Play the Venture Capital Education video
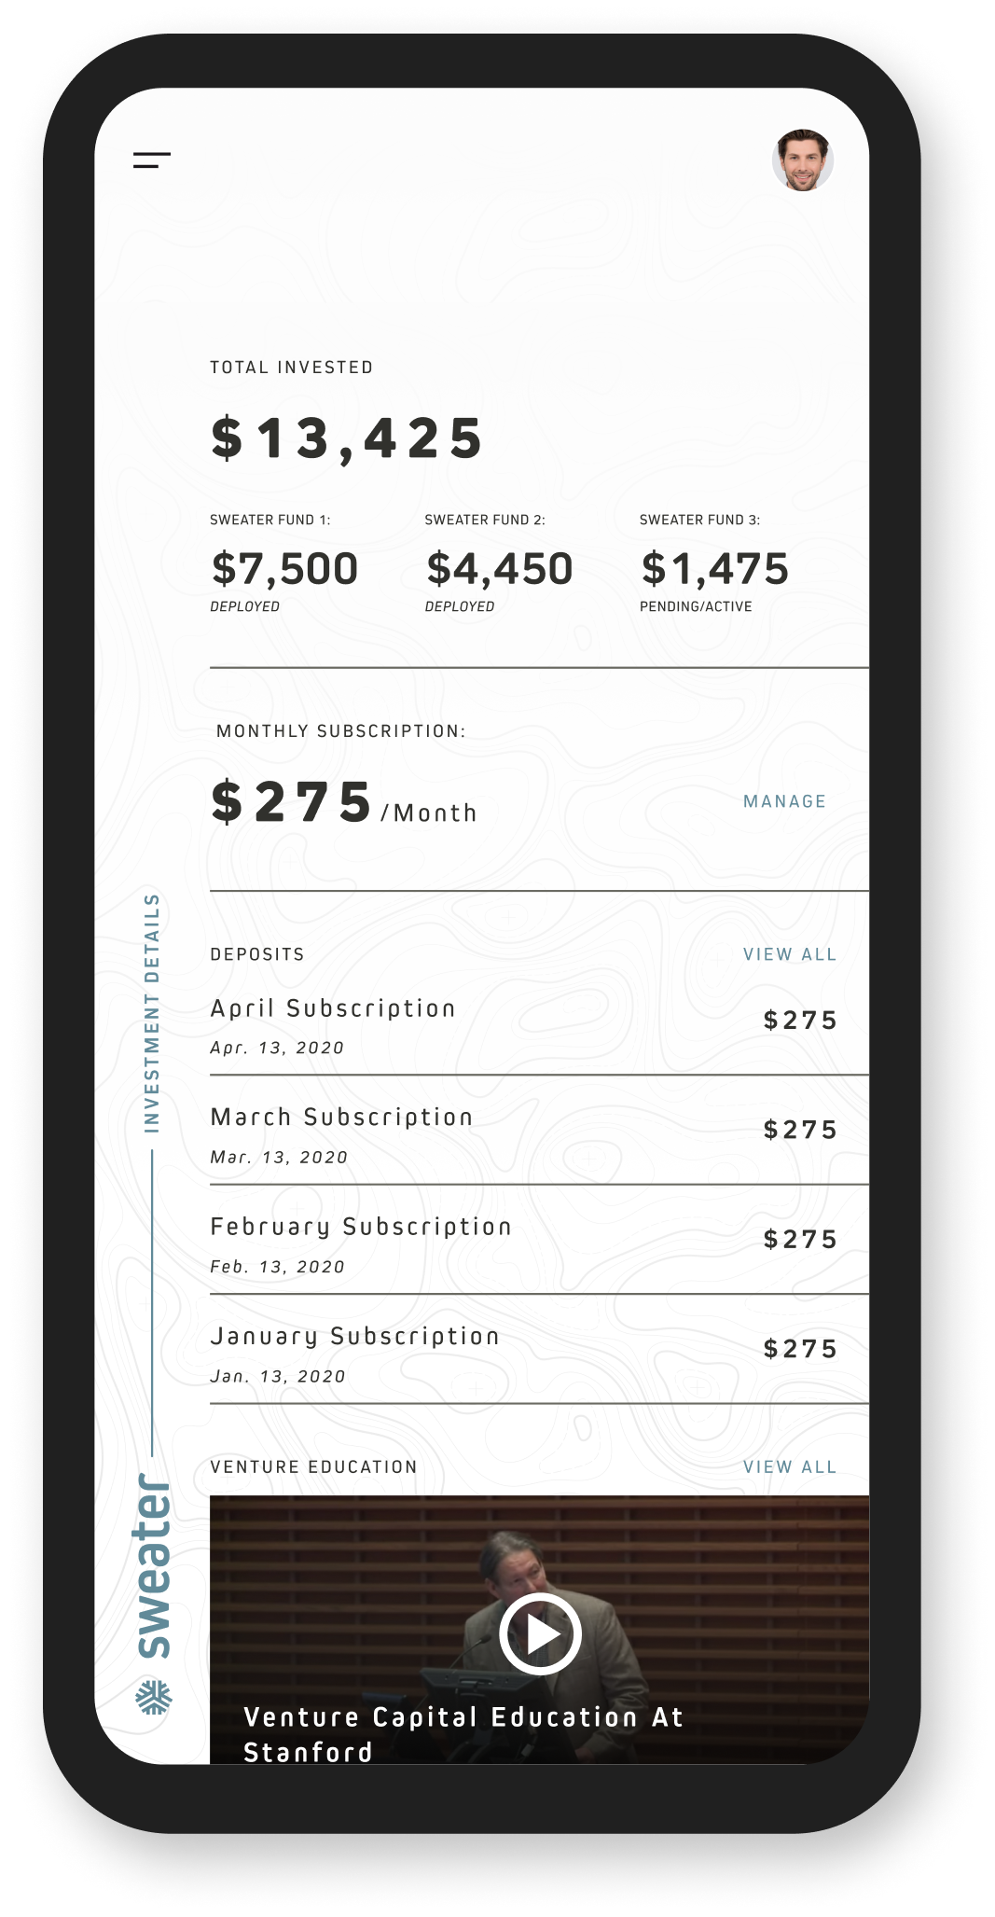Screen dimensions: 995x1917 click(540, 1633)
